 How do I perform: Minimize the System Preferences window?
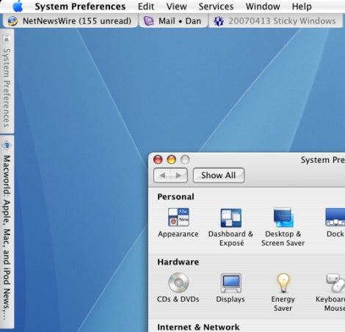coord(171,160)
